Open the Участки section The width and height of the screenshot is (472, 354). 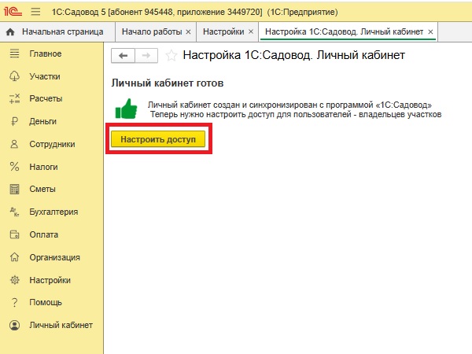(x=45, y=76)
